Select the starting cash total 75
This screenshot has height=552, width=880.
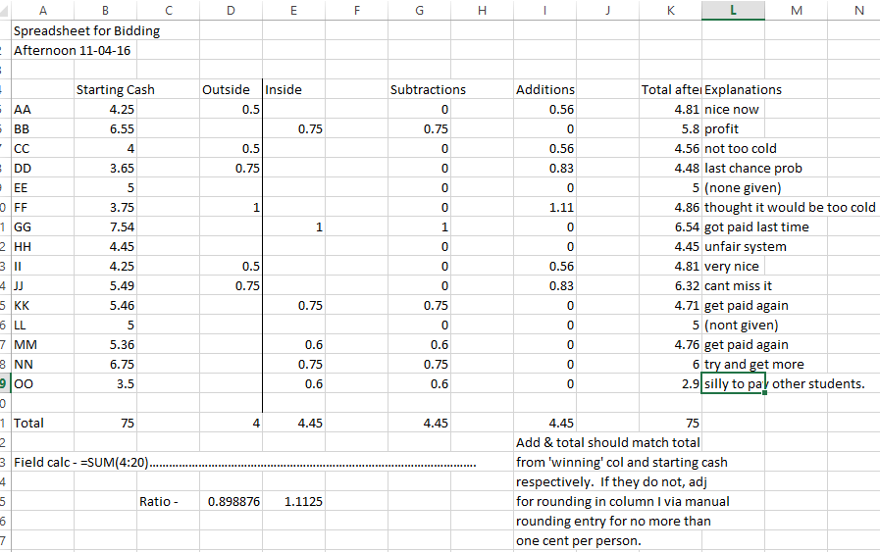pyautogui.click(x=106, y=423)
